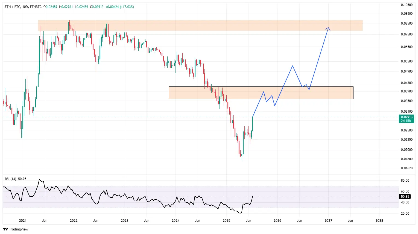The width and height of the screenshot is (418, 234).
Task: Click the ETH / BTC symbol title
Action: (x=12, y=7)
